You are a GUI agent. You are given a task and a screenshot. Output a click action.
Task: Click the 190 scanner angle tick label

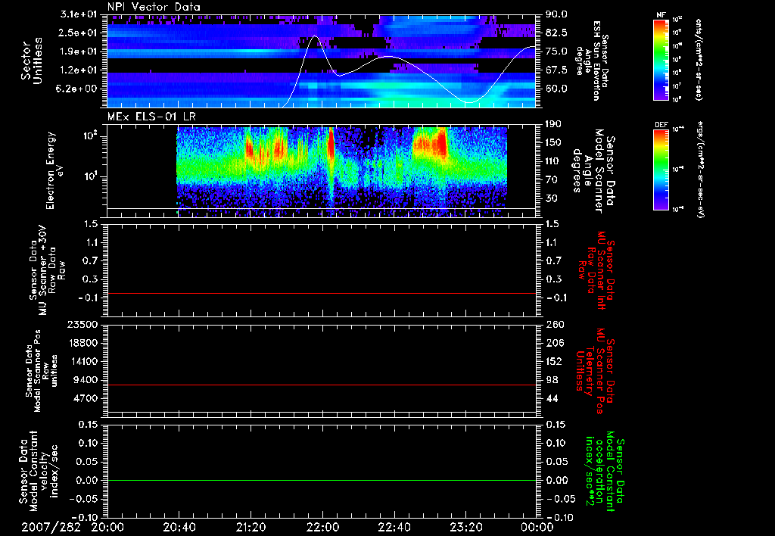[553, 124]
